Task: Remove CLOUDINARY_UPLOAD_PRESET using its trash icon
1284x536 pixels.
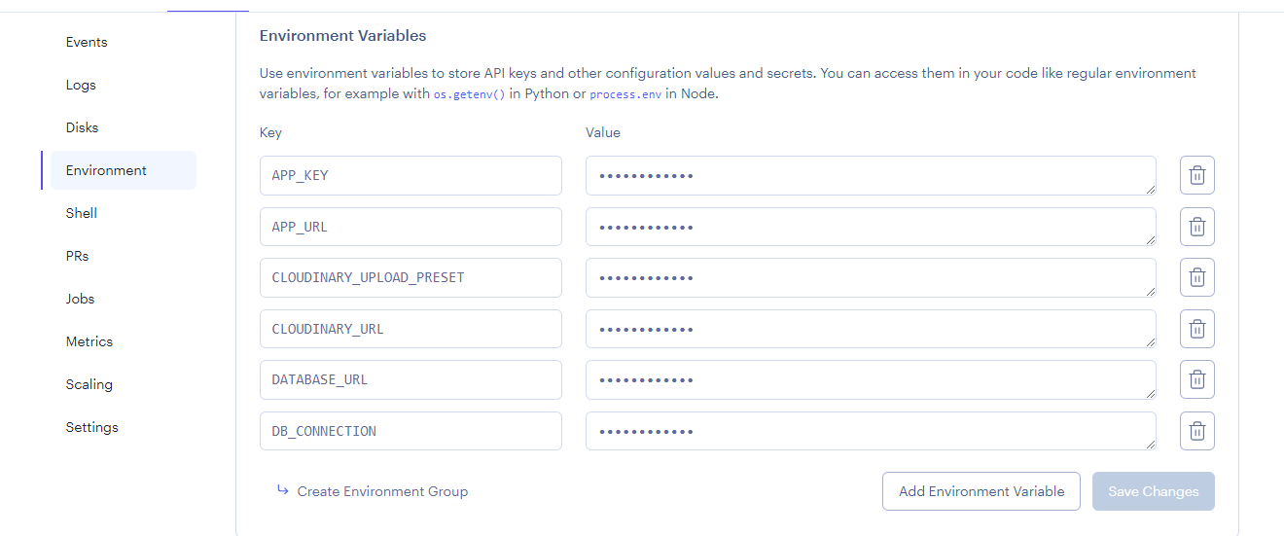Action: click(x=1197, y=278)
